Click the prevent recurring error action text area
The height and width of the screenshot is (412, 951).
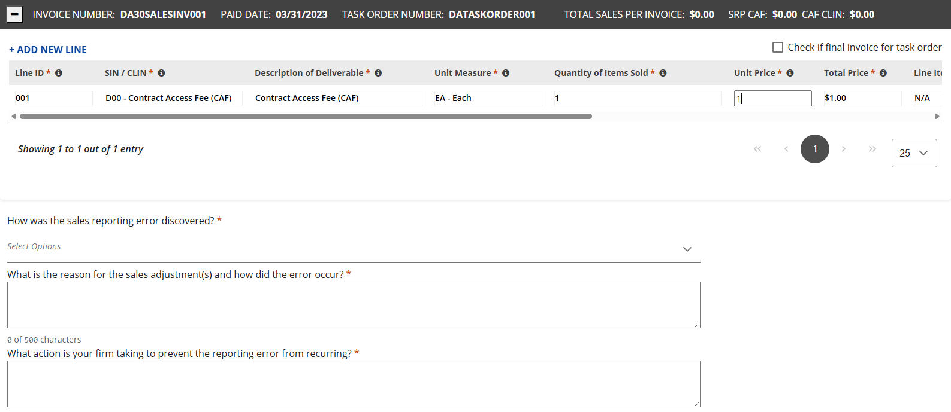[354, 384]
